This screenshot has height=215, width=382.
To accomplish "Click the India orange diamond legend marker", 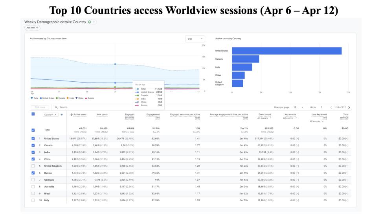I will tap(68, 98).
